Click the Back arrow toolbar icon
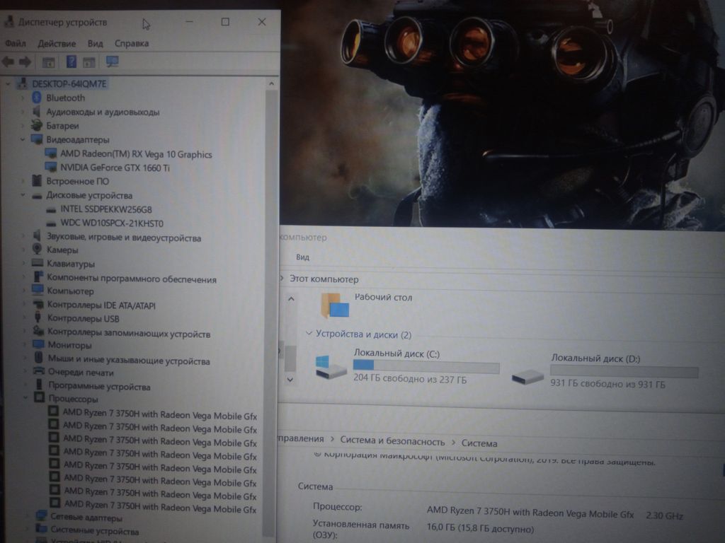This screenshot has height=543, width=725. (x=8, y=62)
